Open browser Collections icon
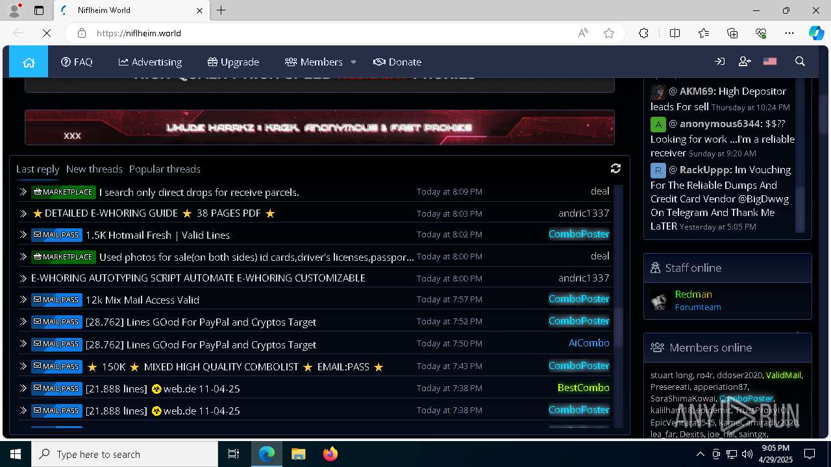831x467 pixels. (x=732, y=33)
